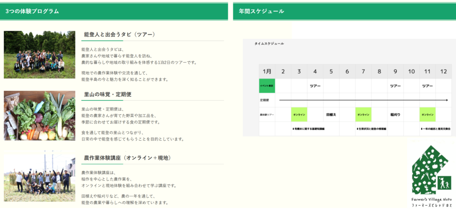Select the 年間スケジュール header bar
456x211 pixels.
[344, 12]
